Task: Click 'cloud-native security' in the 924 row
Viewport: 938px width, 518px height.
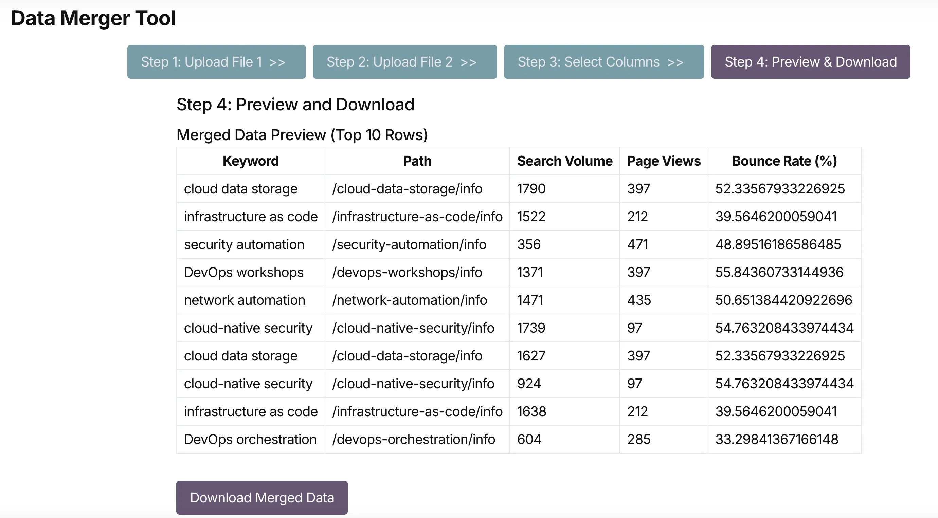Action: tap(251, 384)
